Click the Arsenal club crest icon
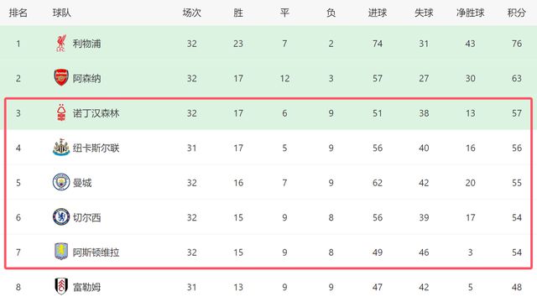The width and height of the screenshot is (537, 302). [x=61, y=78]
